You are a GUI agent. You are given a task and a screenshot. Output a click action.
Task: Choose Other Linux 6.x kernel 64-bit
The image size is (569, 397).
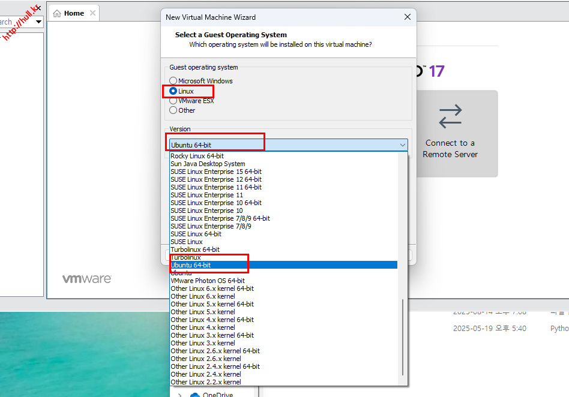coord(284,288)
